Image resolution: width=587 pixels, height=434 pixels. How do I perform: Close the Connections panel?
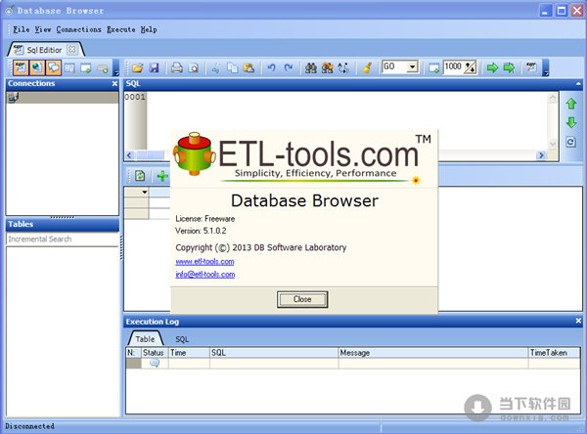pyautogui.click(x=114, y=84)
